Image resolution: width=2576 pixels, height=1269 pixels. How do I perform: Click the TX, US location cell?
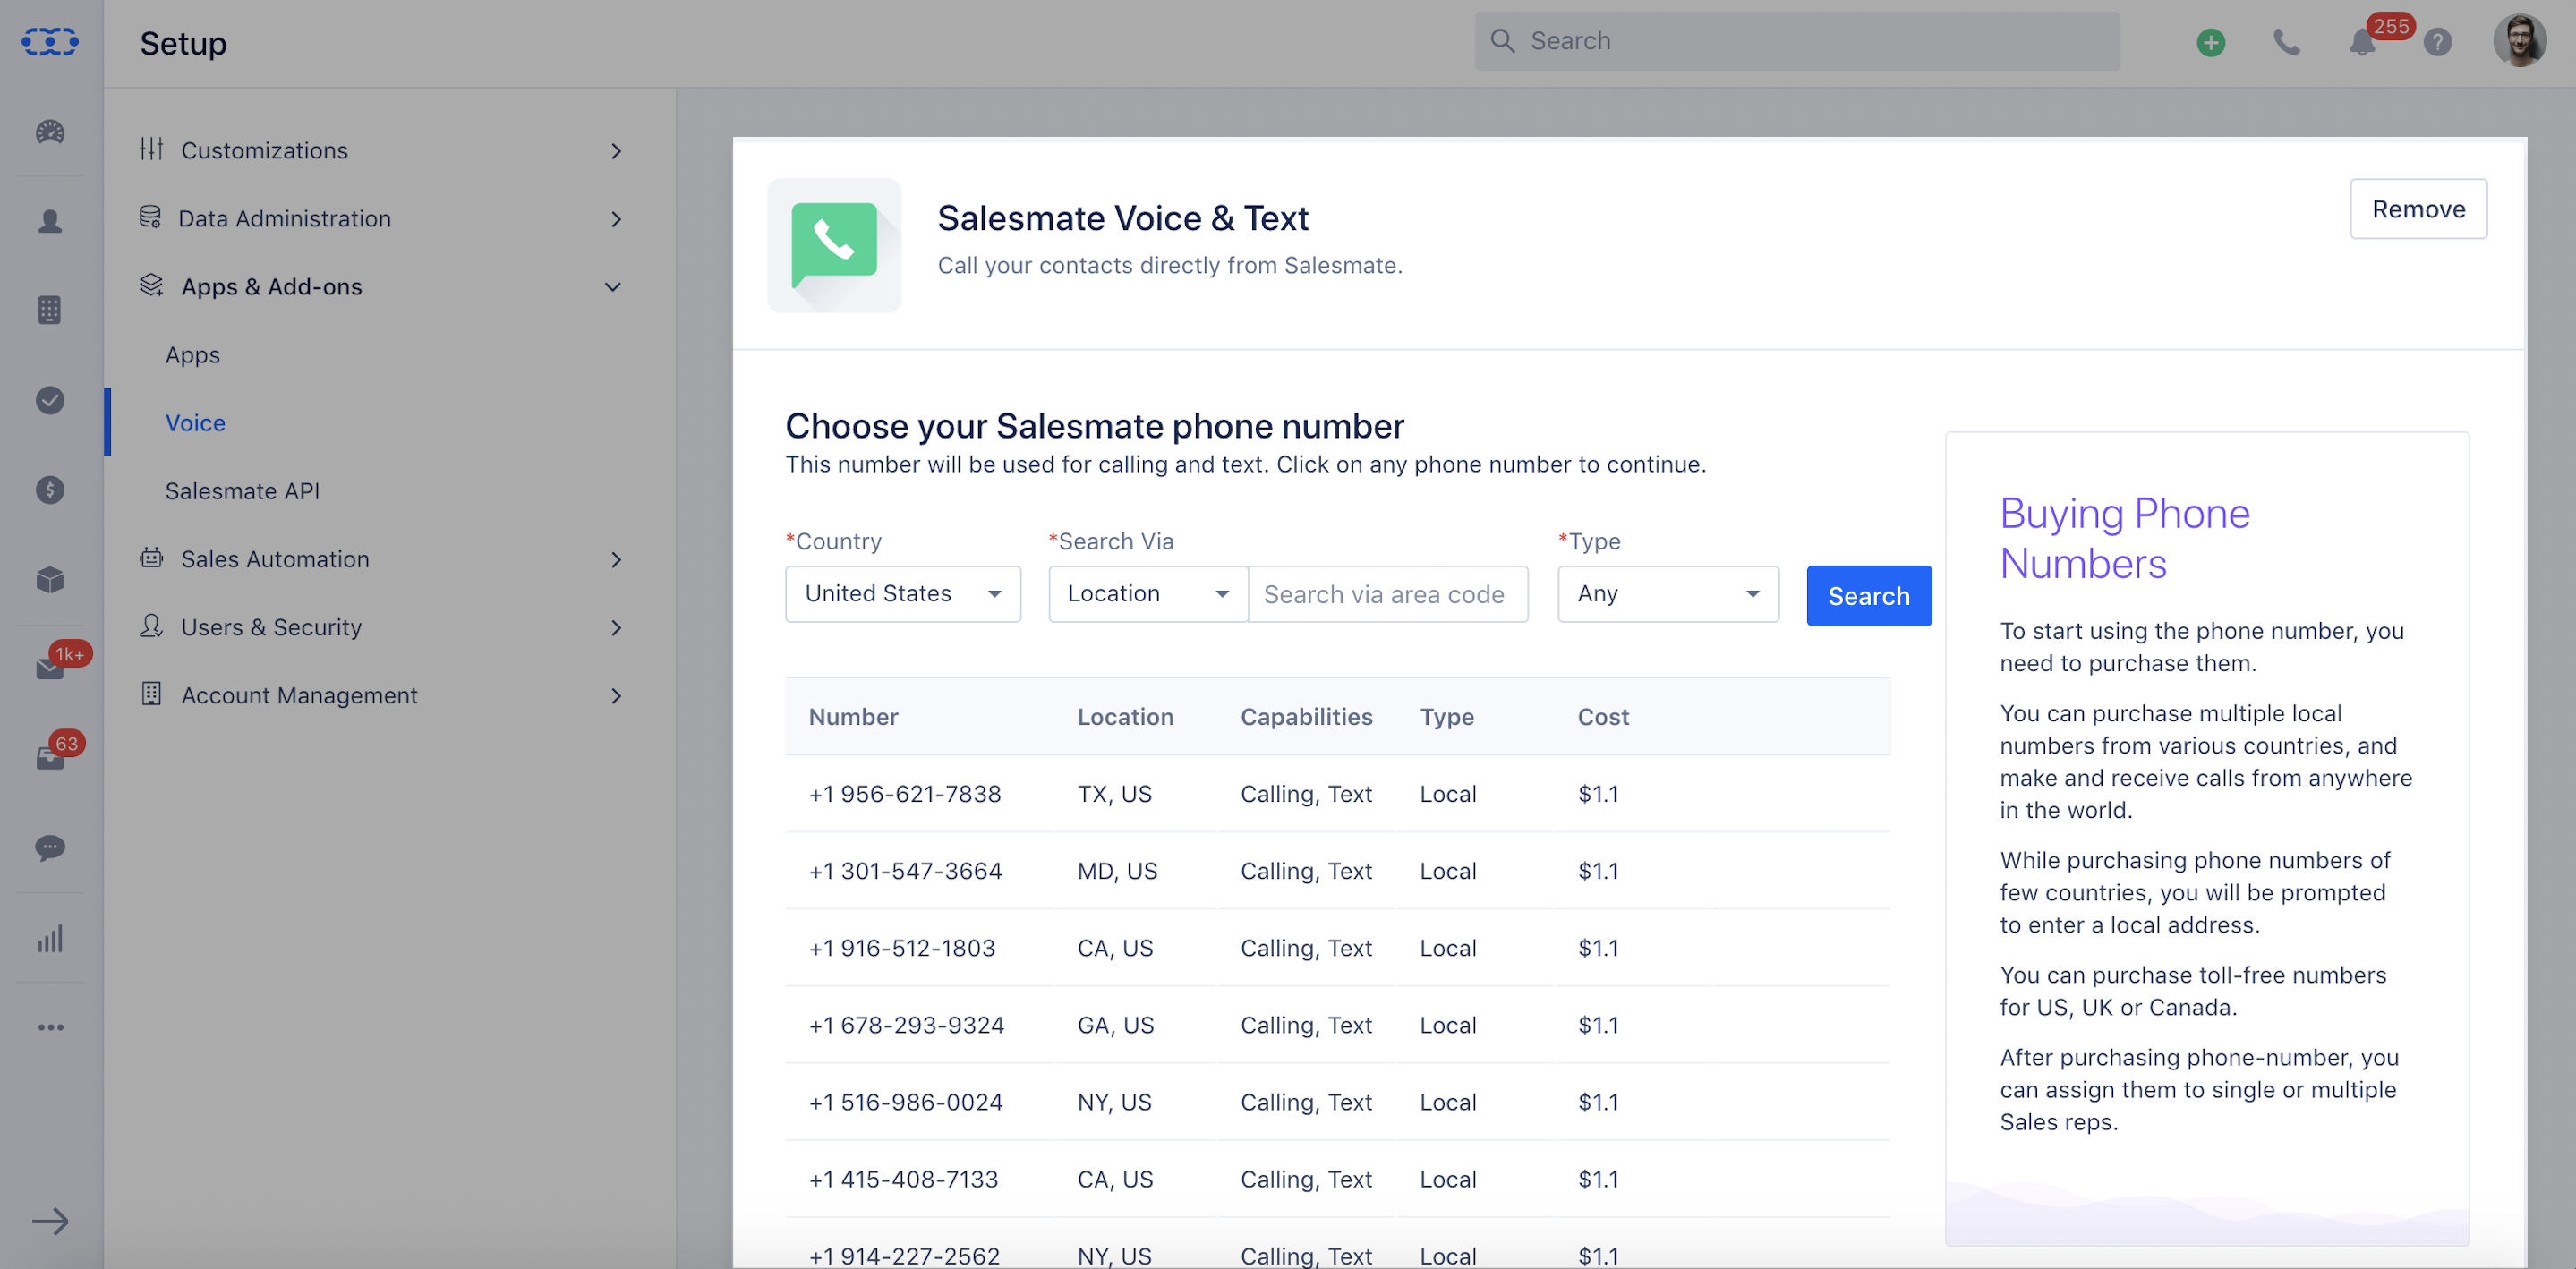1114,794
